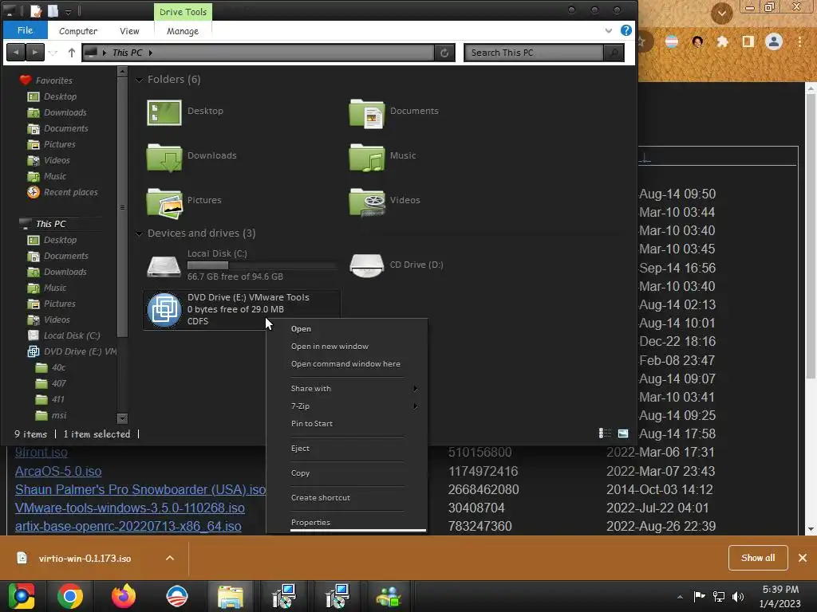Choose Open in the context menu
The image size is (817, 612).
click(x=301, y=329)
